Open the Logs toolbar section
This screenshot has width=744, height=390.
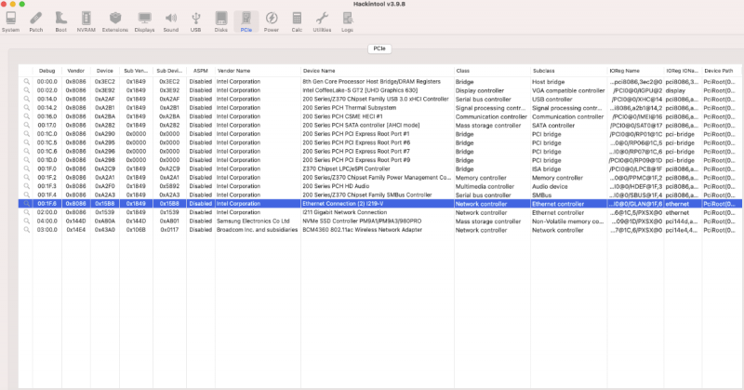(x=347, y=21)
